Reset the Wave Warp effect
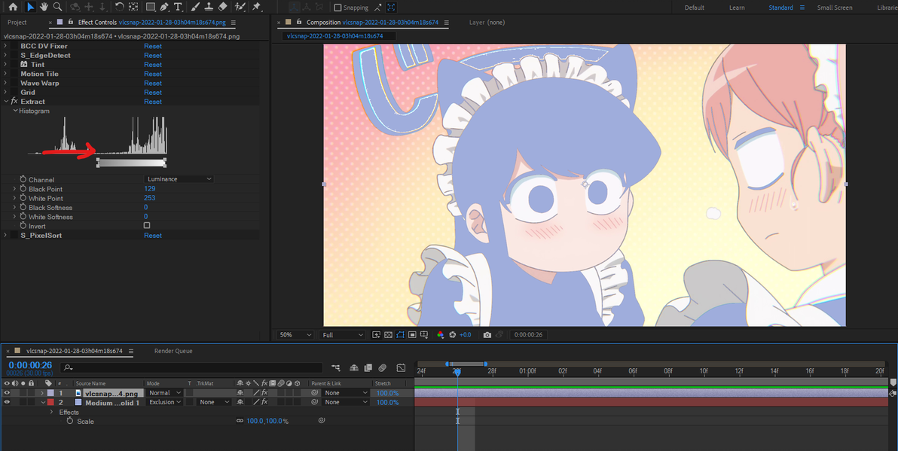Image resolution: width=898 pixels, height=451 pixels. pyautogui.click(x=153, y=83)
